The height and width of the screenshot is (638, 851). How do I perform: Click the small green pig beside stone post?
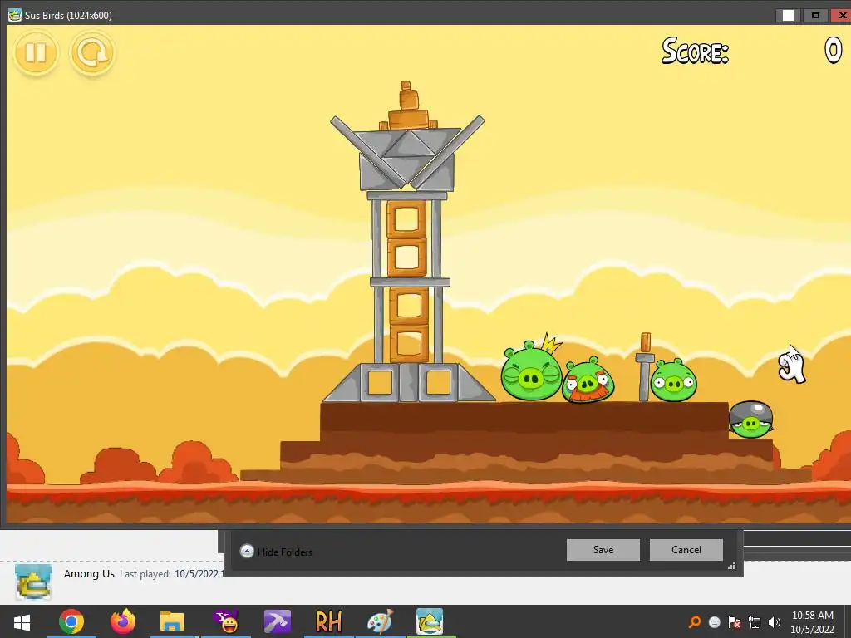[673, 380]
